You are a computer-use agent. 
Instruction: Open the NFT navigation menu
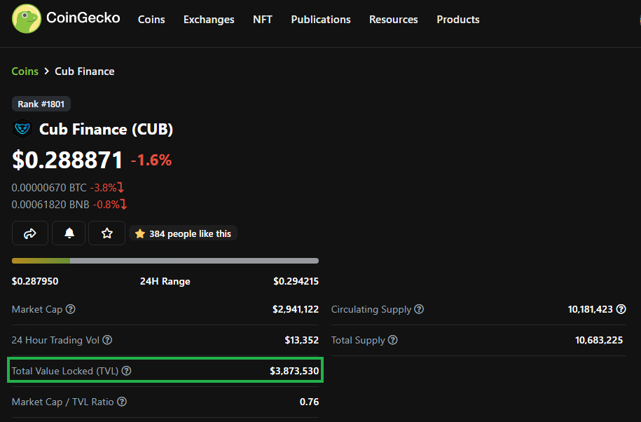click(x=263, y=19)
